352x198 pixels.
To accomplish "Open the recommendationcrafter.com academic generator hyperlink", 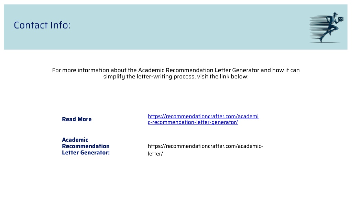I will pyautogui.click(x=203, y=119).
